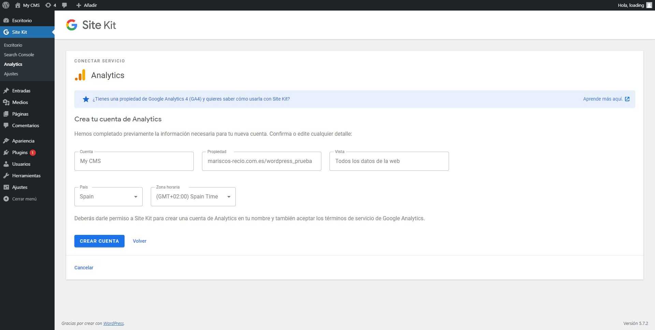Click the Propiedad input field

pyautogui.click(x=262, y=161)
